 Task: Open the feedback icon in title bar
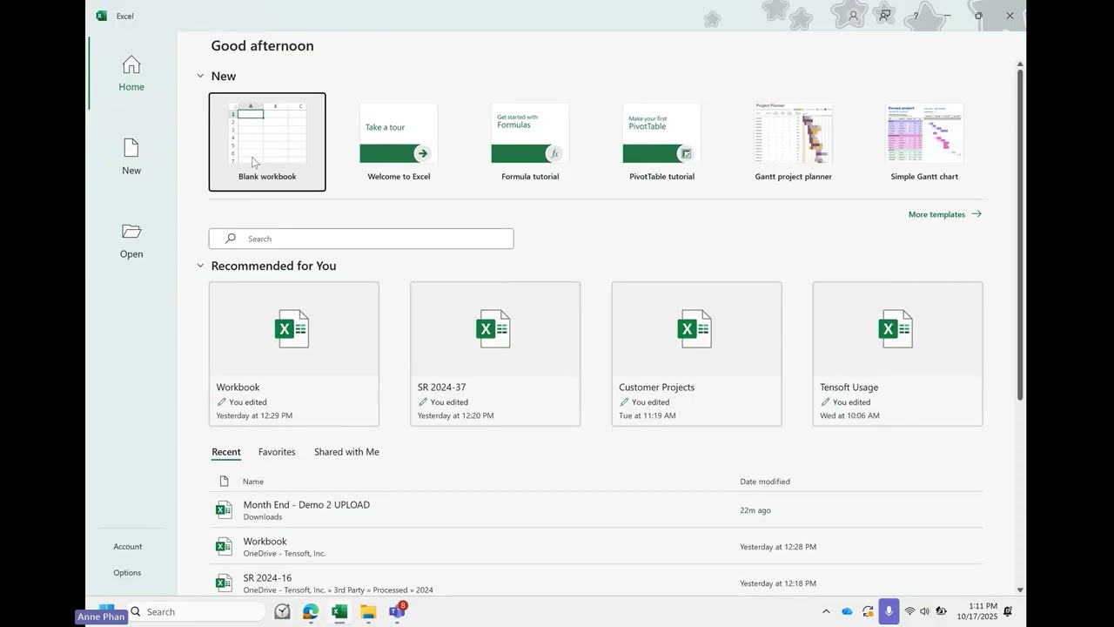884,16
